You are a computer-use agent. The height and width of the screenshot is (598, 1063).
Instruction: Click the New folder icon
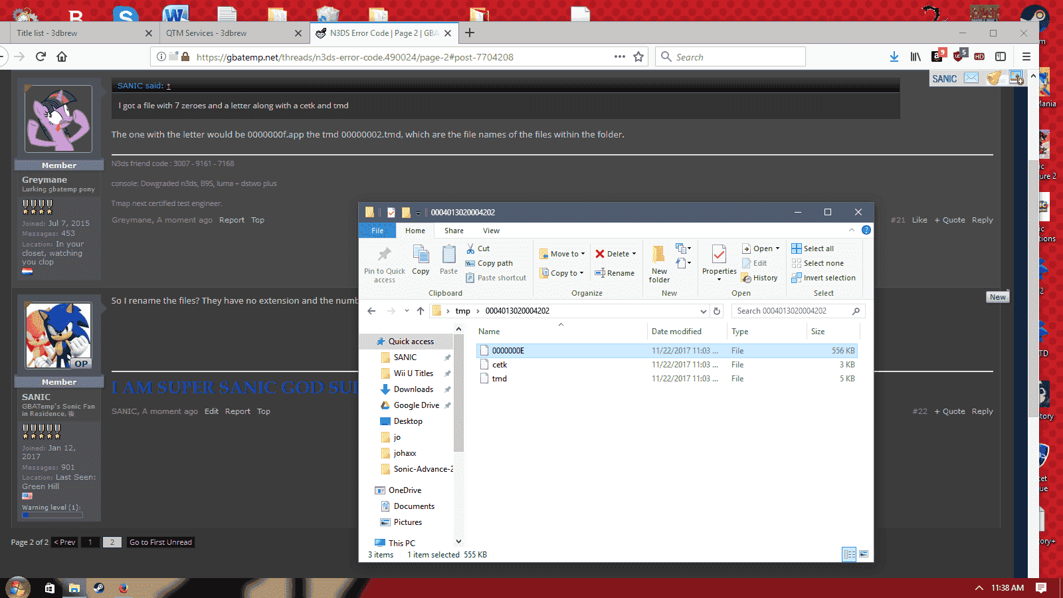tap(659, 254)
